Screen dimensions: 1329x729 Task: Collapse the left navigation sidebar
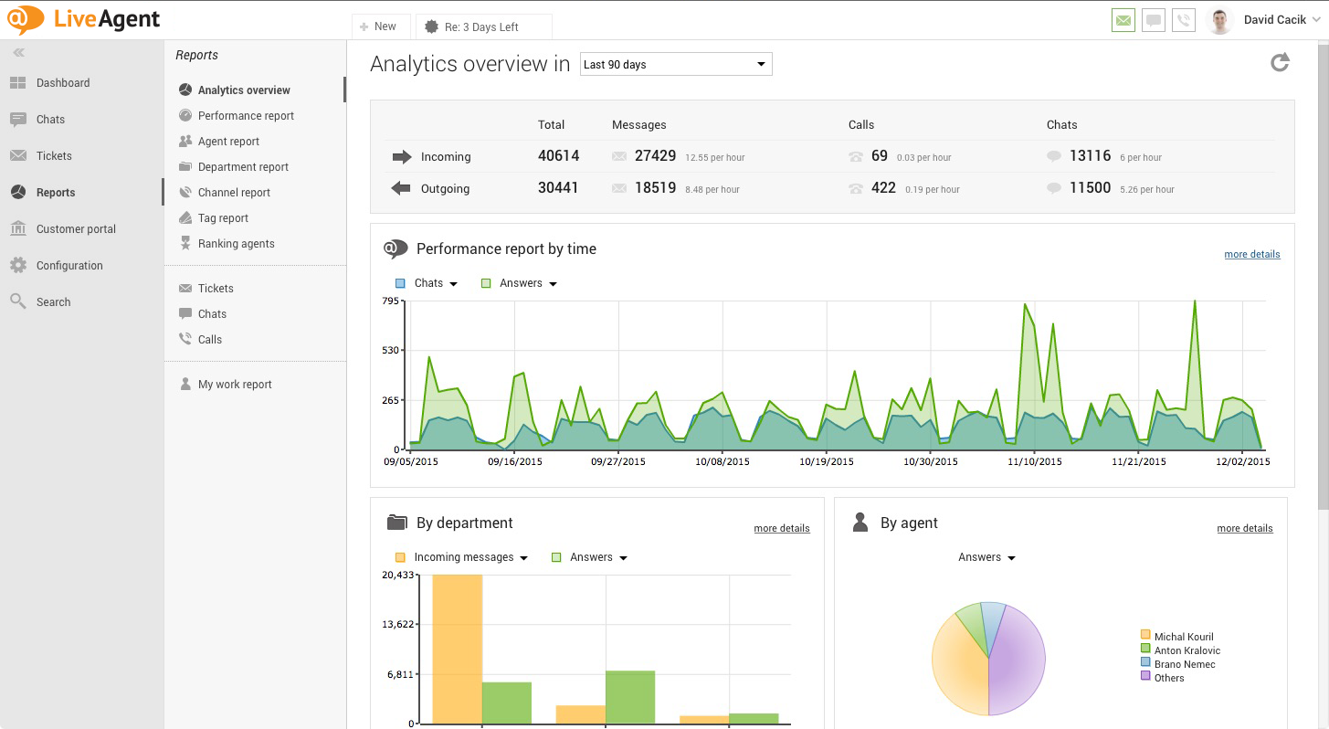18,52
